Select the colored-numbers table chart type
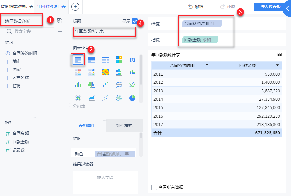Screen dimensions: 291x196 (x=78, y=72)
